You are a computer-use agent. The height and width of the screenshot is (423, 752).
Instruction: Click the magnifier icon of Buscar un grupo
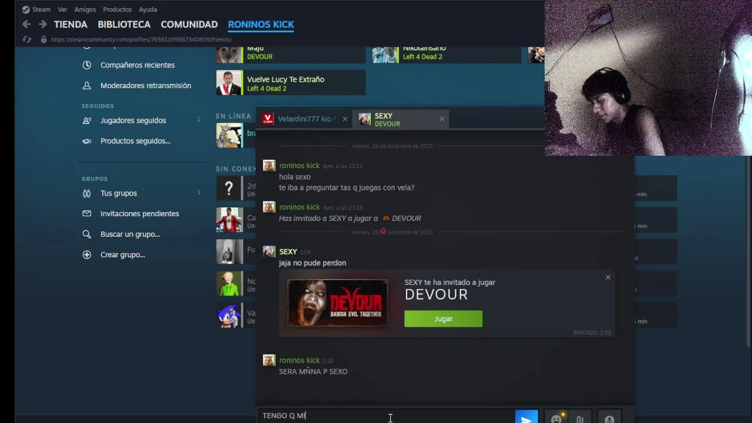[87, 234]
